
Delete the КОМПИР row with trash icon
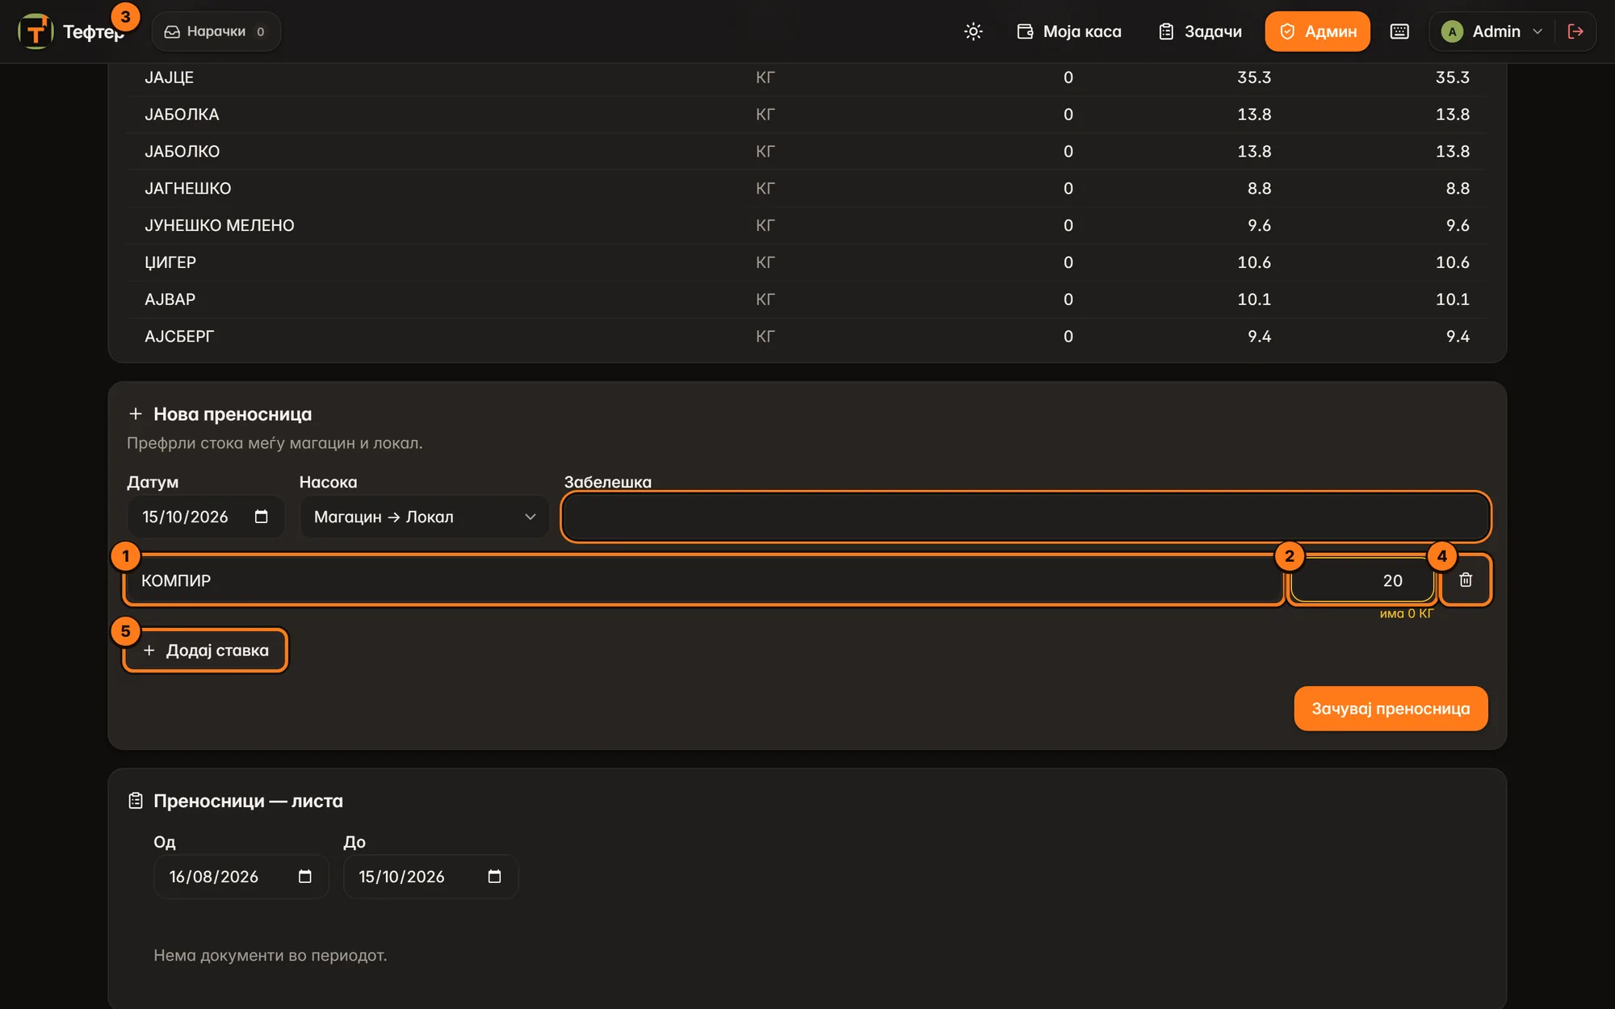click(1466, 580)
